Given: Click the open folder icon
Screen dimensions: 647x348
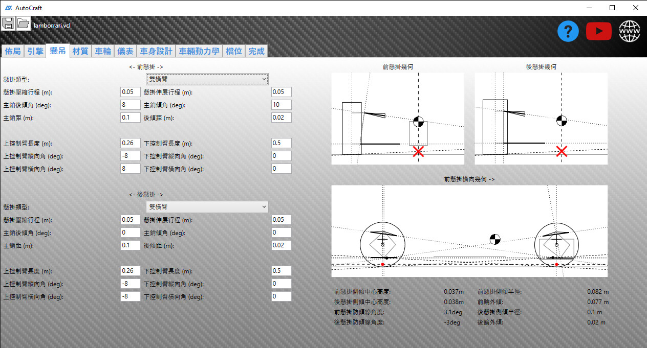Looking at the screenshot, I should coord(23,24).
